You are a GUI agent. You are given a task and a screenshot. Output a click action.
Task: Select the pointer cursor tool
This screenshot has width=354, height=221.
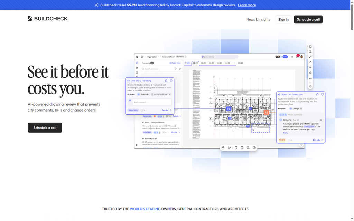pyautogui.click(x=229, y=148)
